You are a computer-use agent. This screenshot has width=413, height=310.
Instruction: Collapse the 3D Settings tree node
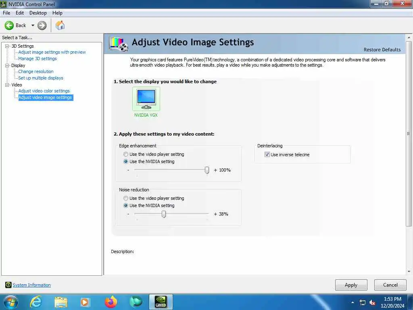(x=7, y=46)
